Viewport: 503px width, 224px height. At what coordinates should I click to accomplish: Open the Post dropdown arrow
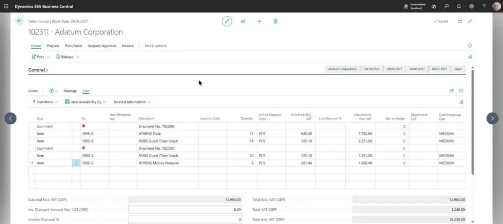[x=49, y=57]
